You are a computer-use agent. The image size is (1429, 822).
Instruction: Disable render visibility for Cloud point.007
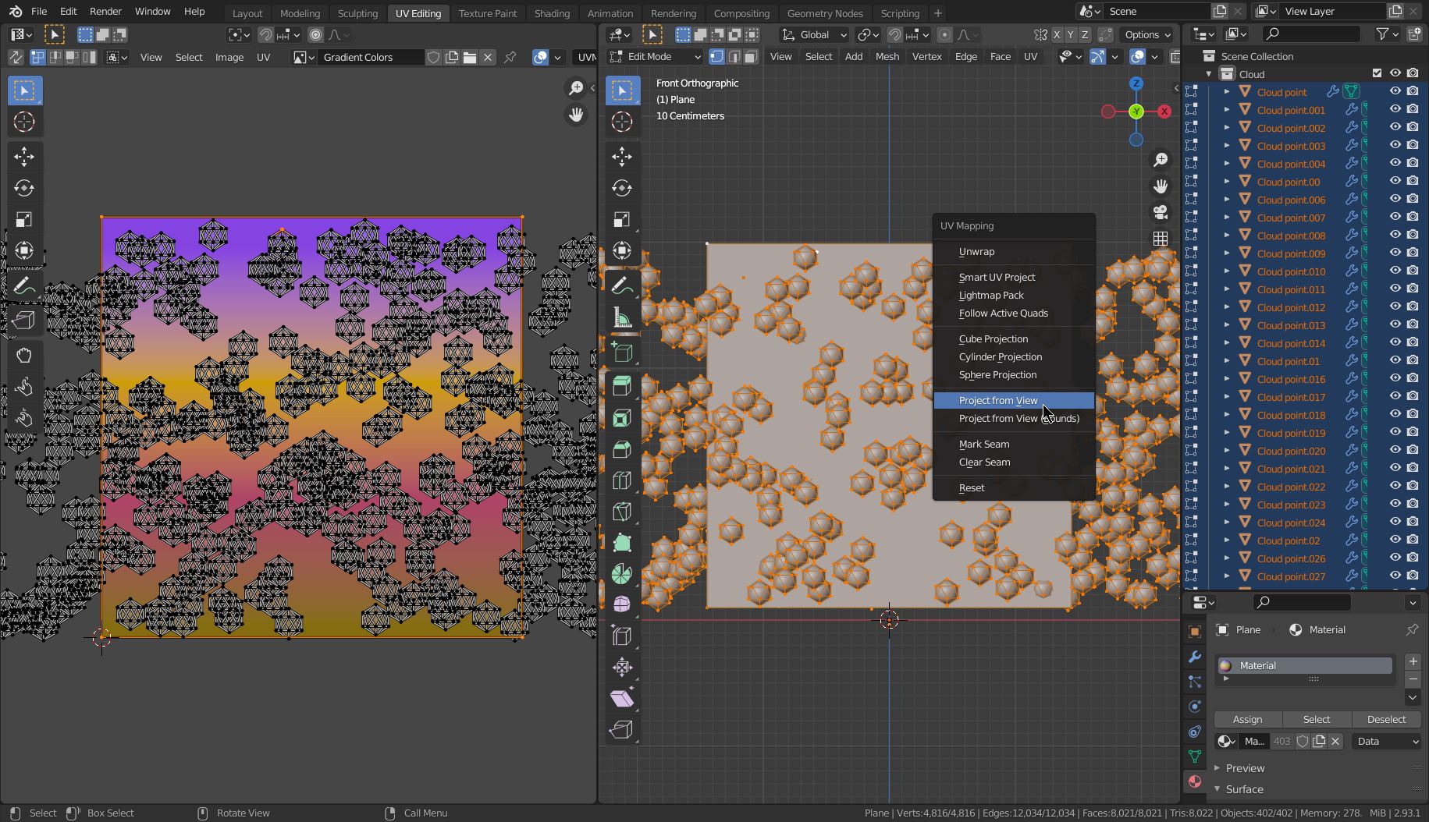pos(1413,217)
